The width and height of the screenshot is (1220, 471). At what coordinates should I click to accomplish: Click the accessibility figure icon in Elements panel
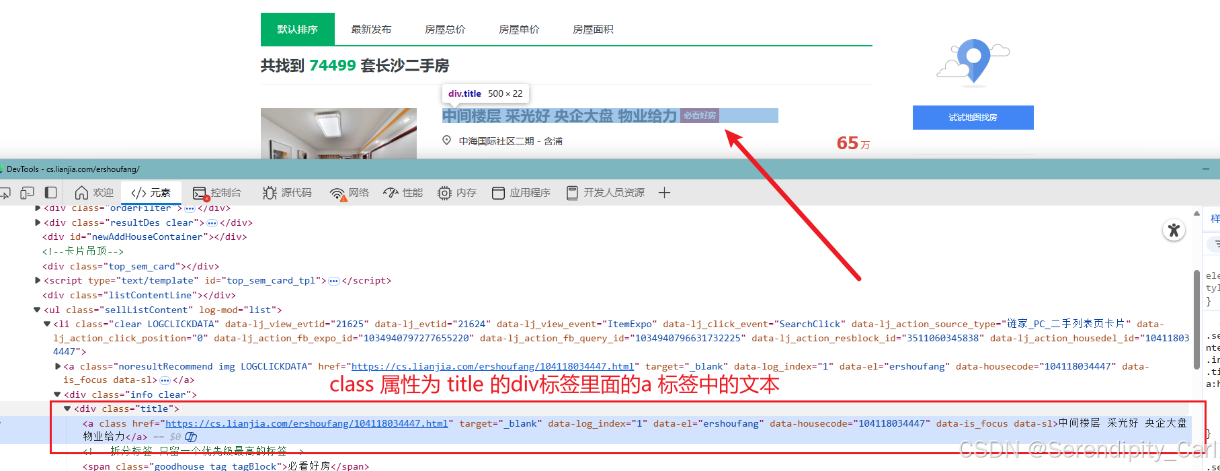click(x=1174, y=230)
